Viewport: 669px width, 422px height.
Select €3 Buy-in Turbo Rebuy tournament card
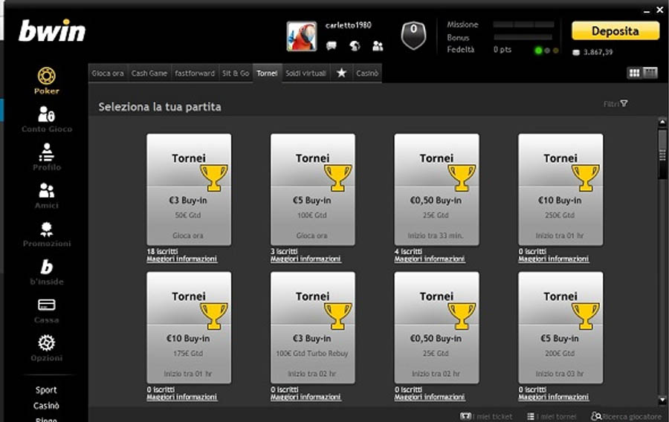312,328
